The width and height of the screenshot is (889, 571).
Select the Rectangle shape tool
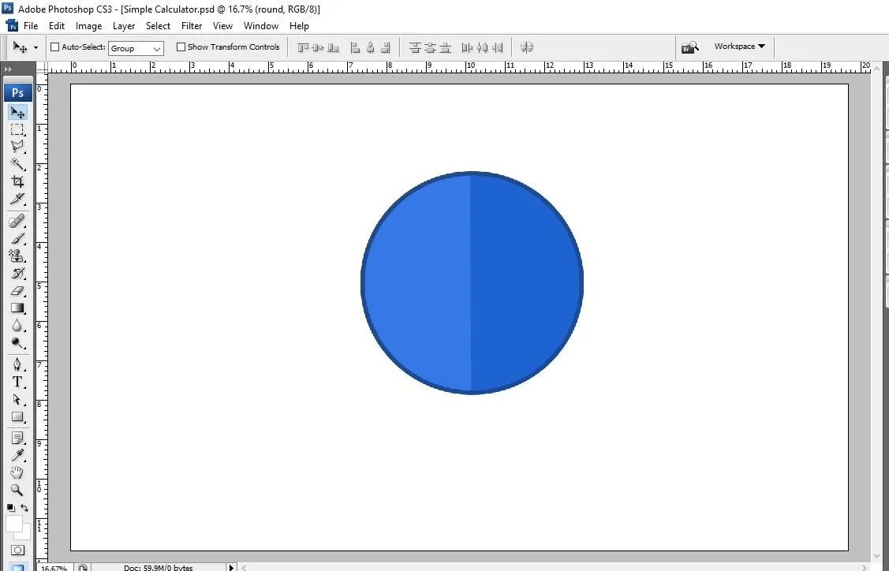tap(17, 416)
